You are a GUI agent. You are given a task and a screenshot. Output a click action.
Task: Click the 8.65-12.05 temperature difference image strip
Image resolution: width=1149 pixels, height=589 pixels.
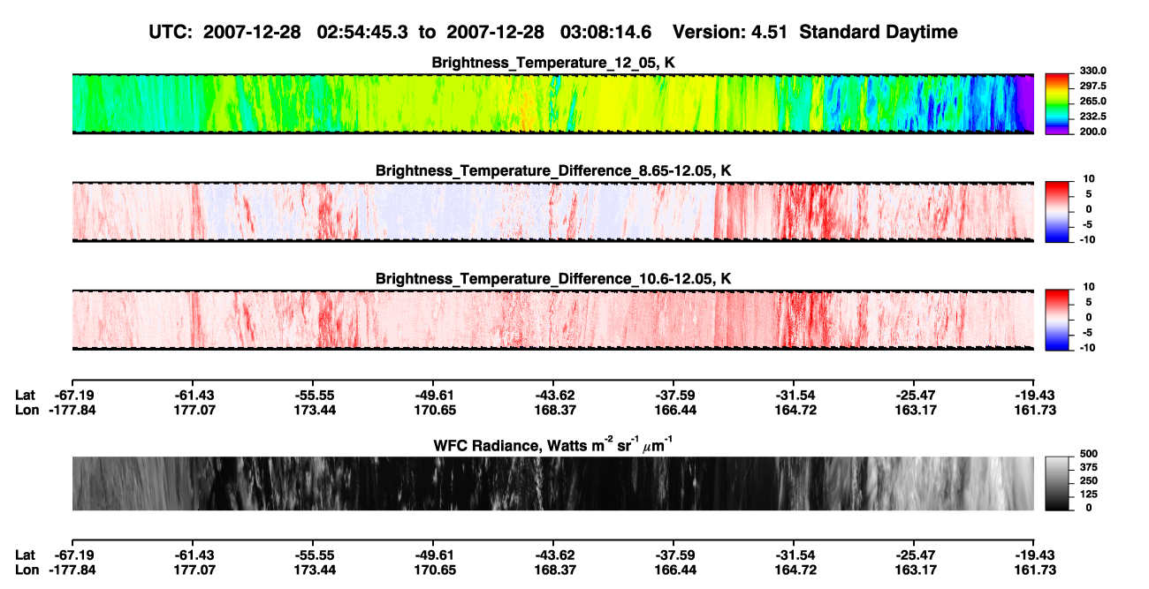[552, 211]
